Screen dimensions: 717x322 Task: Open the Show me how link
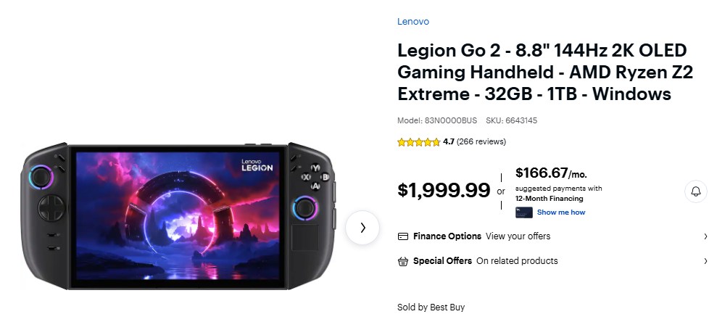pos(561,212)
